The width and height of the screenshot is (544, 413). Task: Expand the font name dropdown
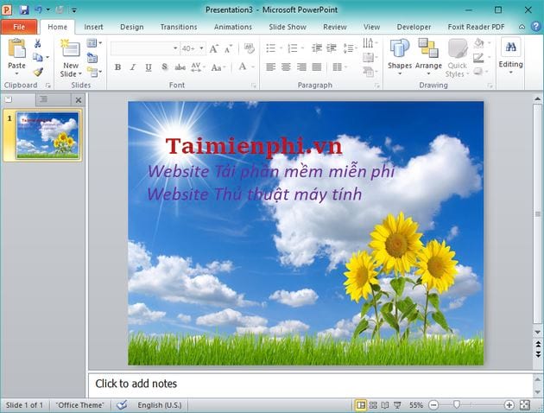click(x=175, y=48)
